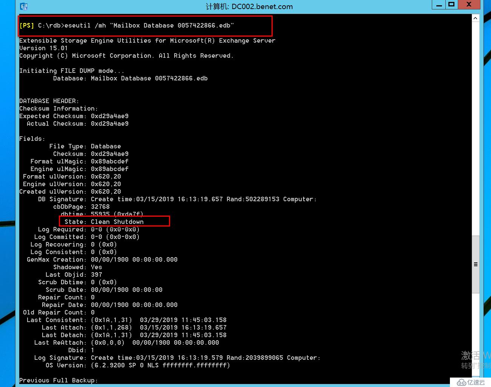Click the eseutil /mh command line
The image size is (491, 387).
pyautogui.click(x=127, y=26)
